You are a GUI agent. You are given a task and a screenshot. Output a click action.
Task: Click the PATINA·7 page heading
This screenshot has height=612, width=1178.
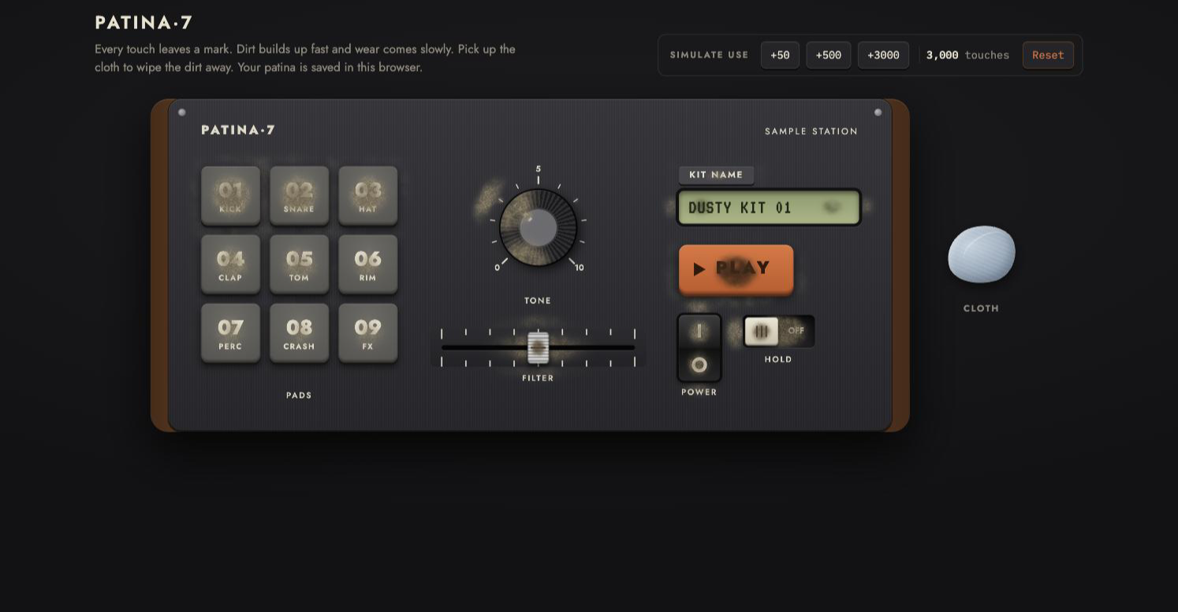[x=144, y=23]
